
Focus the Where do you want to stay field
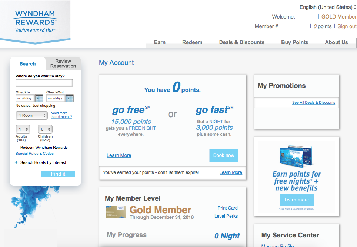(44, 83)
